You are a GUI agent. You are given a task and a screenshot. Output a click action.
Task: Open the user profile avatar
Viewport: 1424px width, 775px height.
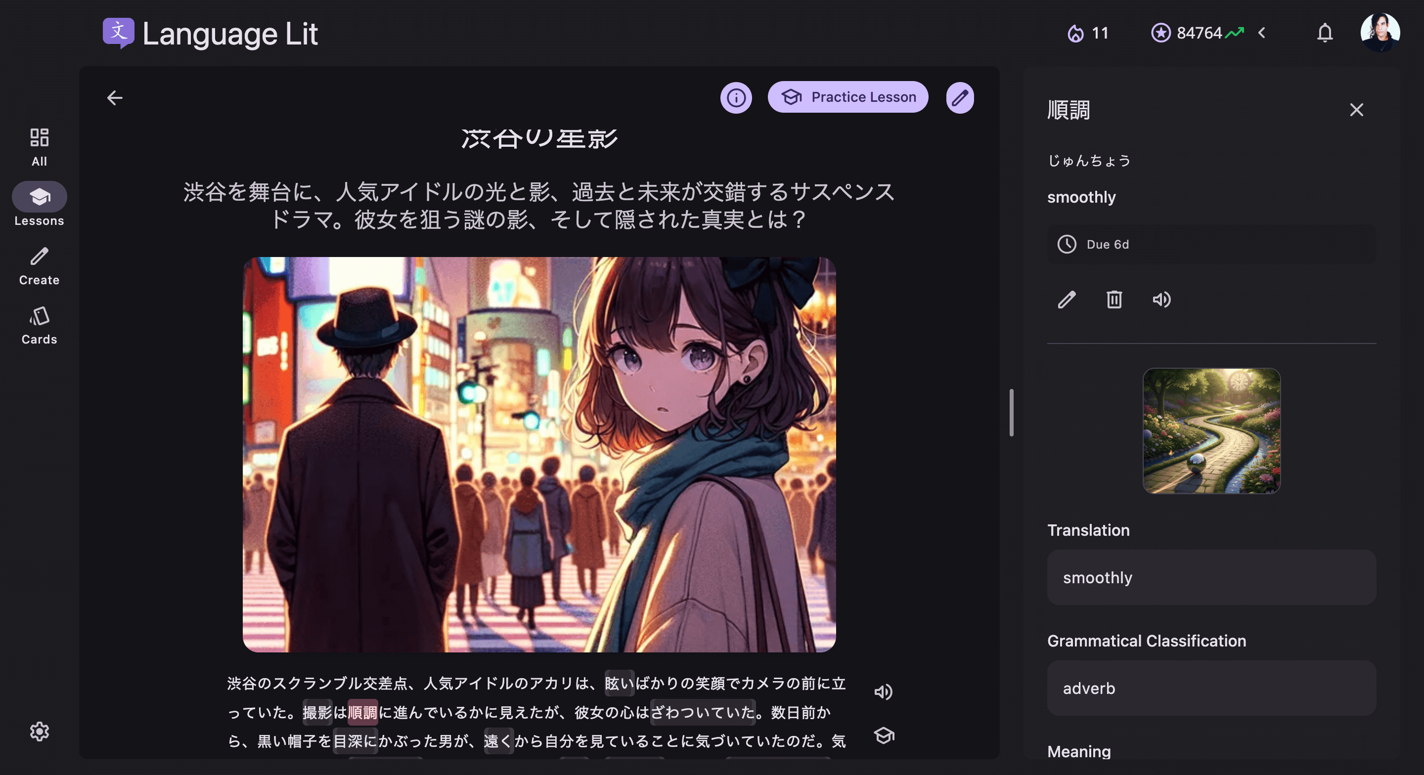(1380, 32)
